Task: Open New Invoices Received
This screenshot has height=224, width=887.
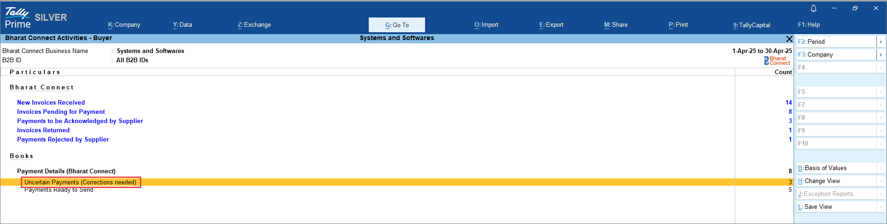Action: [51, 103]
